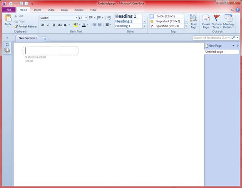Click inside the page title box
242x188 pixels.
[50, 50]
